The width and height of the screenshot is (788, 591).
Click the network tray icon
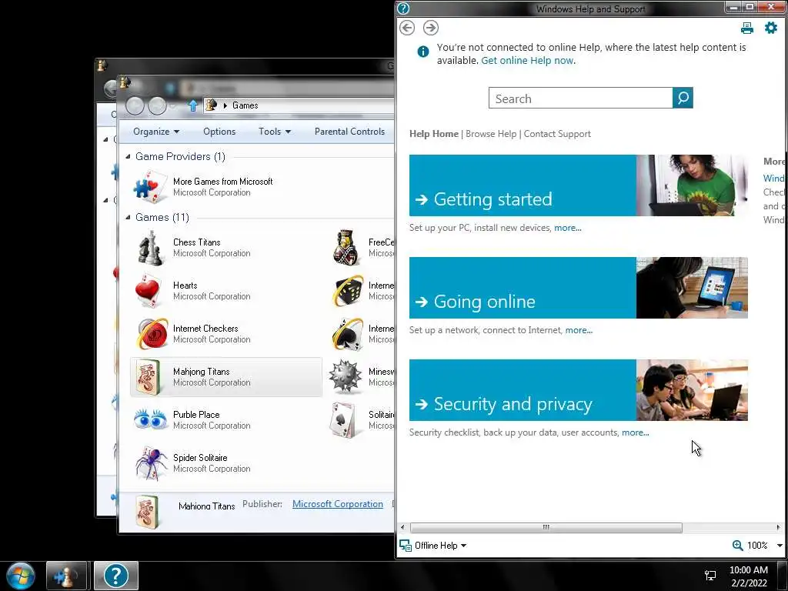[x=710, y=576]
